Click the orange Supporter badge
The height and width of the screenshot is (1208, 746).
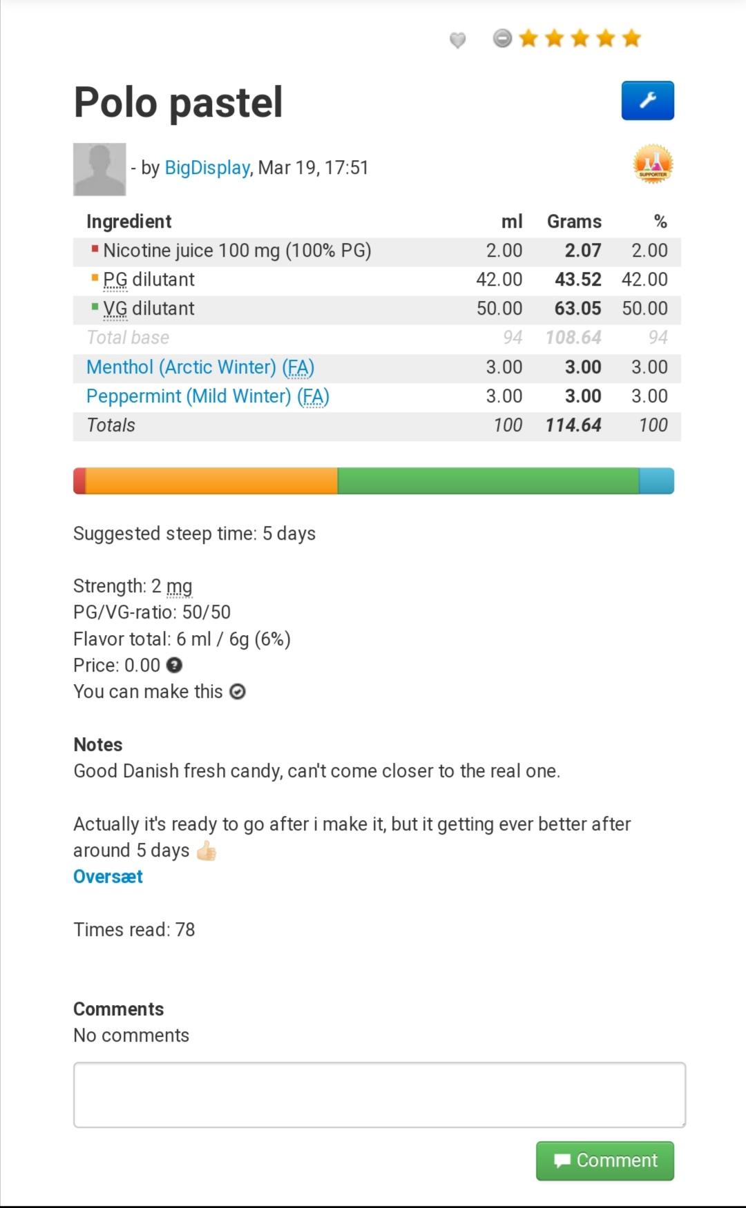[653, 164]
